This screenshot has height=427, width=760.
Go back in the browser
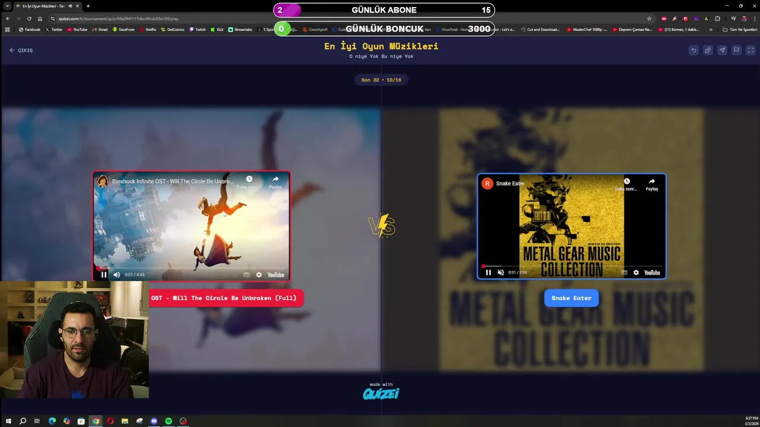(x=8, y=18)
